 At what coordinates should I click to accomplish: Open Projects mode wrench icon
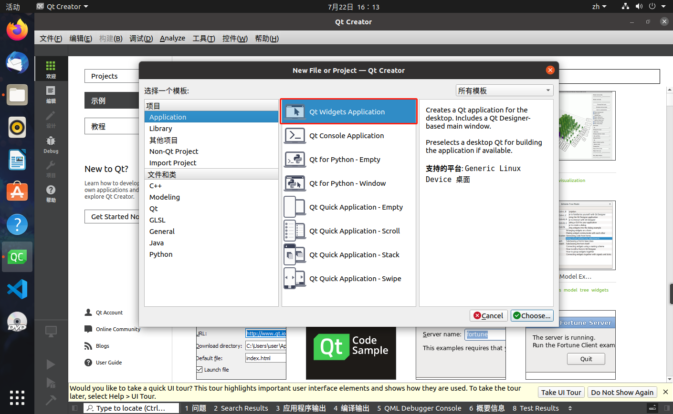click(x=51, y=169)
